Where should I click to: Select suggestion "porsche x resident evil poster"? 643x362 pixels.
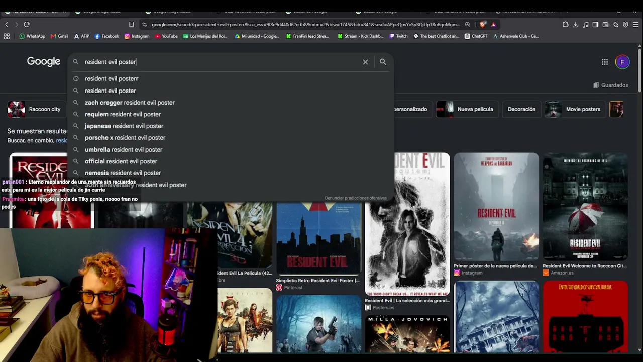[x=231, y=137]
